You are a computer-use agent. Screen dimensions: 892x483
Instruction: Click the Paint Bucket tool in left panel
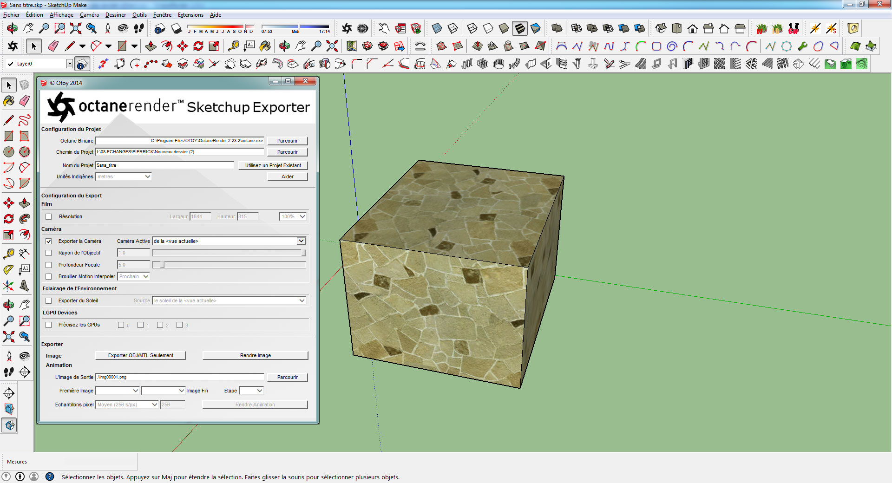[x=9, y=101]
